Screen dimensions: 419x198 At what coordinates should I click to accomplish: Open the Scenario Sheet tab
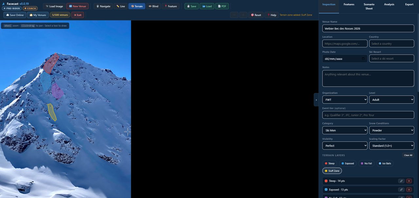(x=369, y=7)
